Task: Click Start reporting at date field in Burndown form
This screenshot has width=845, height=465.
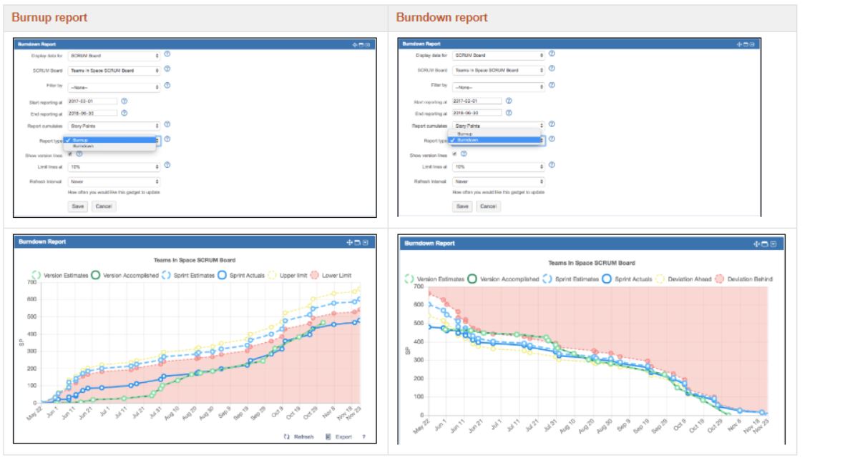Action: point(477,101)
